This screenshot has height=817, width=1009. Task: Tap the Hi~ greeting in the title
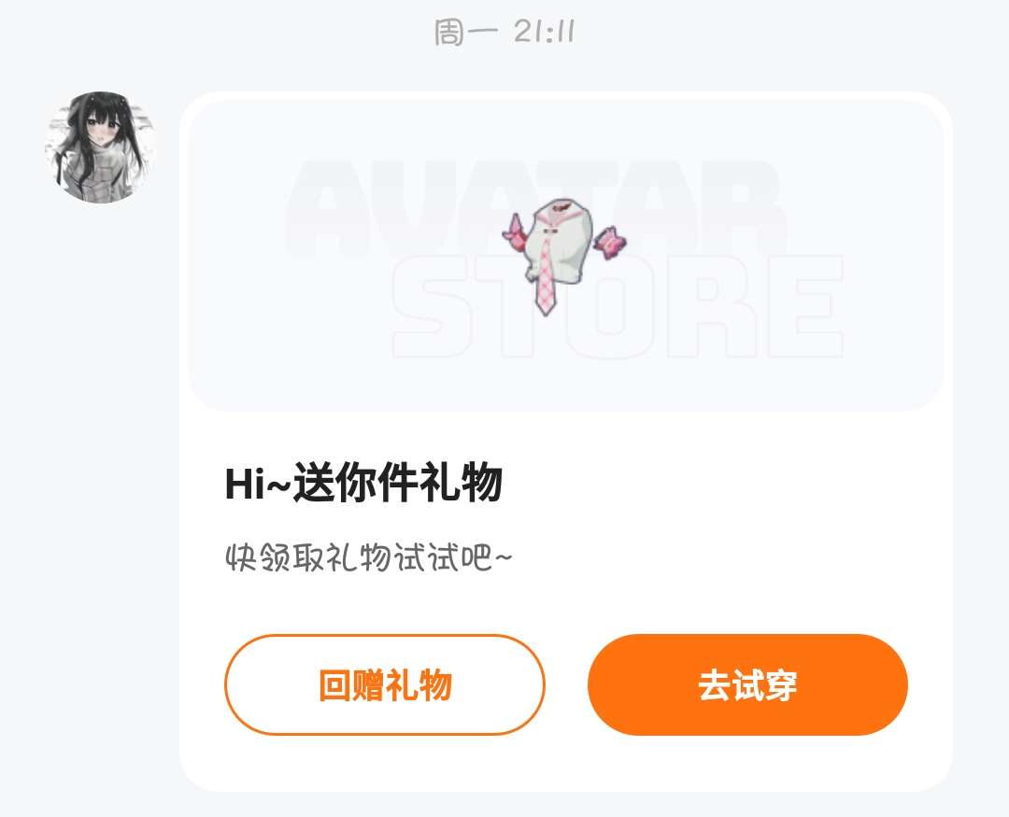(x=258, y=483)
